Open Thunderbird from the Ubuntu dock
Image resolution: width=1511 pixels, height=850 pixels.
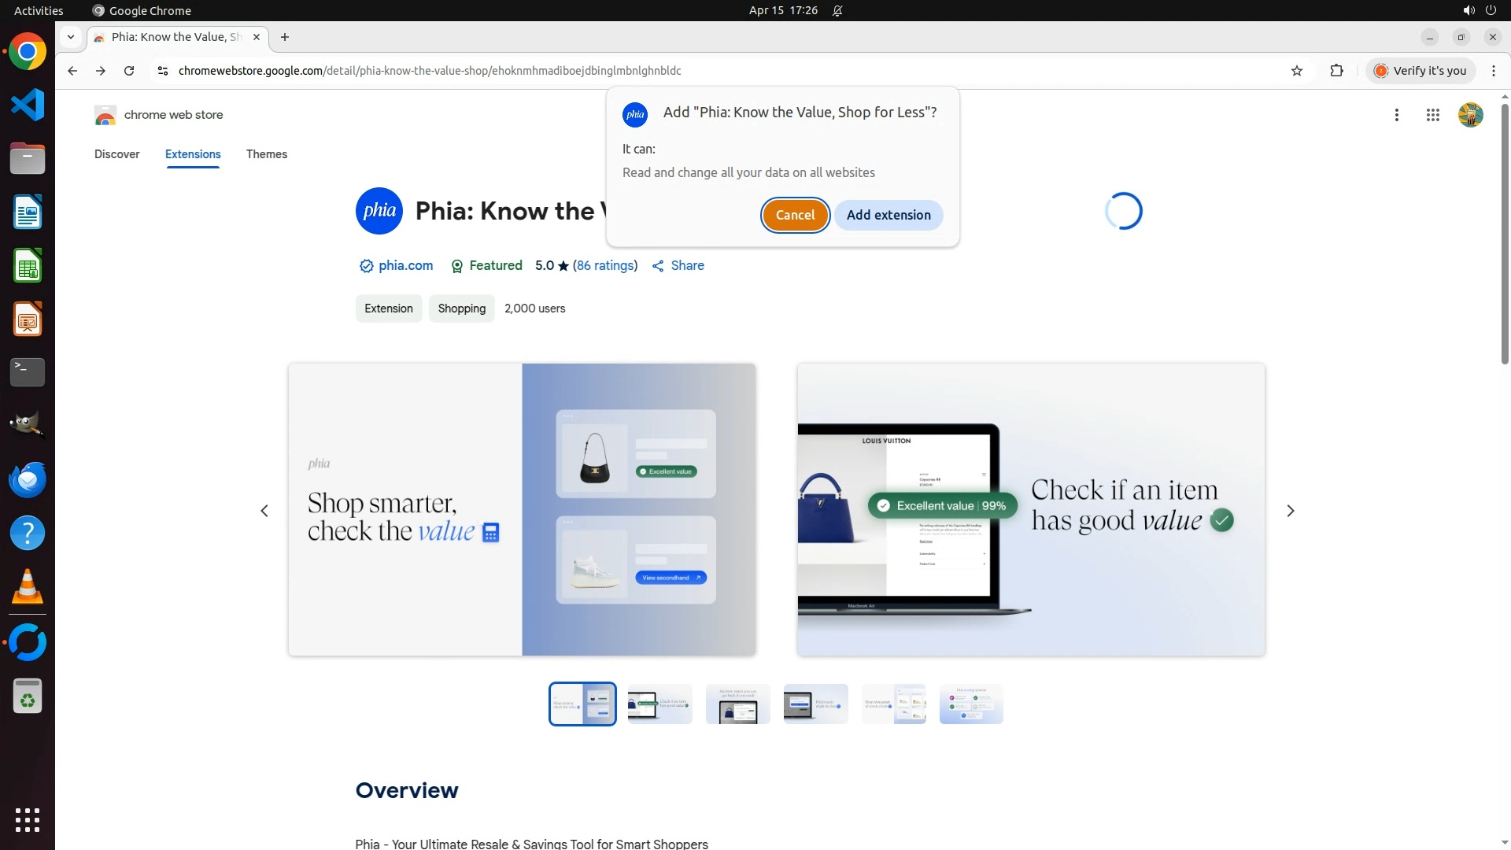coord(28,479)
